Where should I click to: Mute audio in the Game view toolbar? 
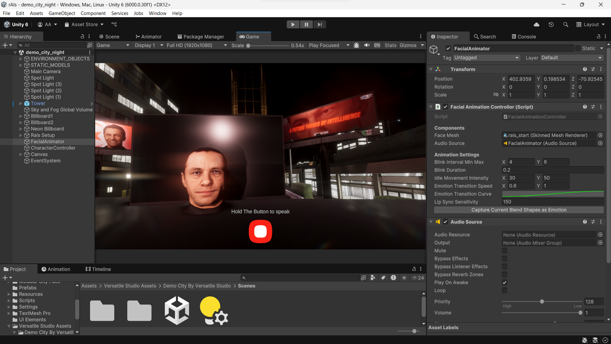367,45
